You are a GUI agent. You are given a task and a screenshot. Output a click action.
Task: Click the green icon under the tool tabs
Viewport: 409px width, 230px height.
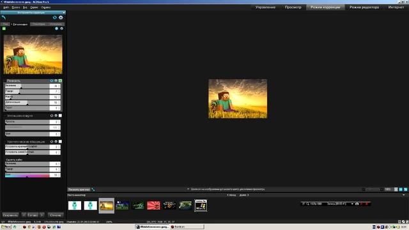click(4, 28)
